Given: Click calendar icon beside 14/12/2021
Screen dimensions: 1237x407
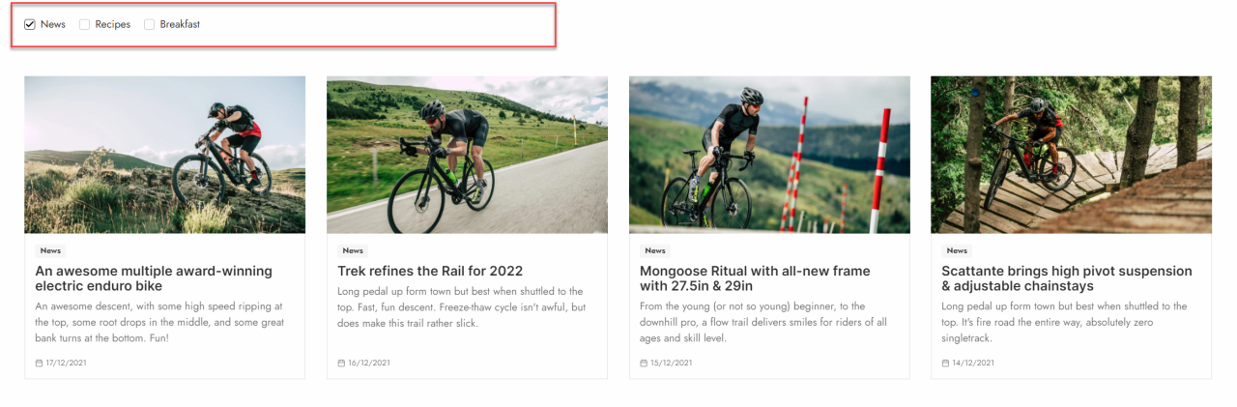Looking at the screenshot, I should click(x=945, y=363).
